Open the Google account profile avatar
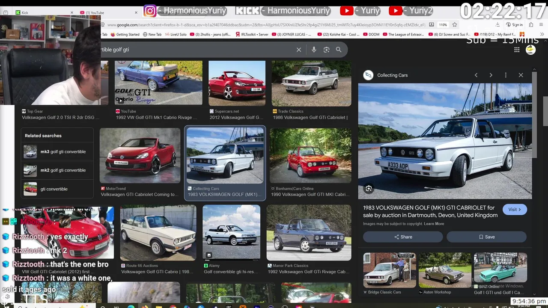 [530, 50]
